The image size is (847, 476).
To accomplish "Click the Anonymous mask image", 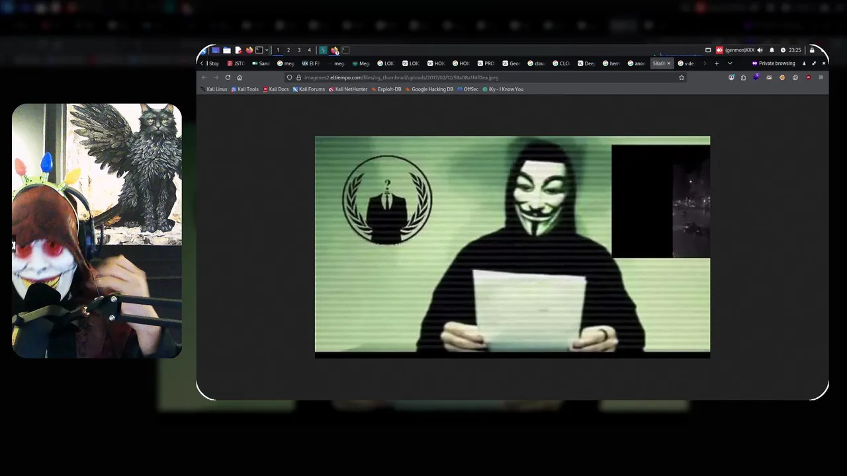I will click(x=512, y=247).
